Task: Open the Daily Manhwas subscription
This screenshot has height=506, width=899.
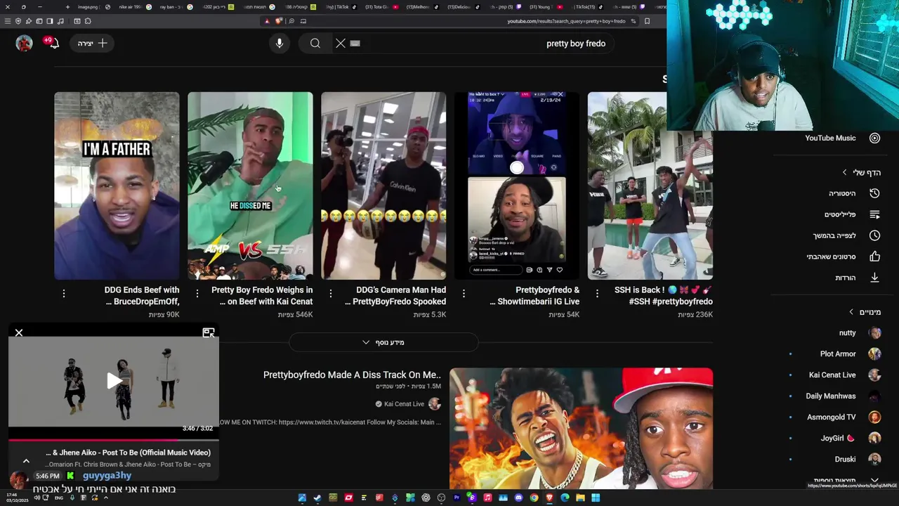Action: tap(843, 396)
